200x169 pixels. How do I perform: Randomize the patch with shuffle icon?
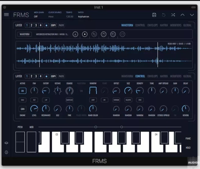[x=173, y=15]
